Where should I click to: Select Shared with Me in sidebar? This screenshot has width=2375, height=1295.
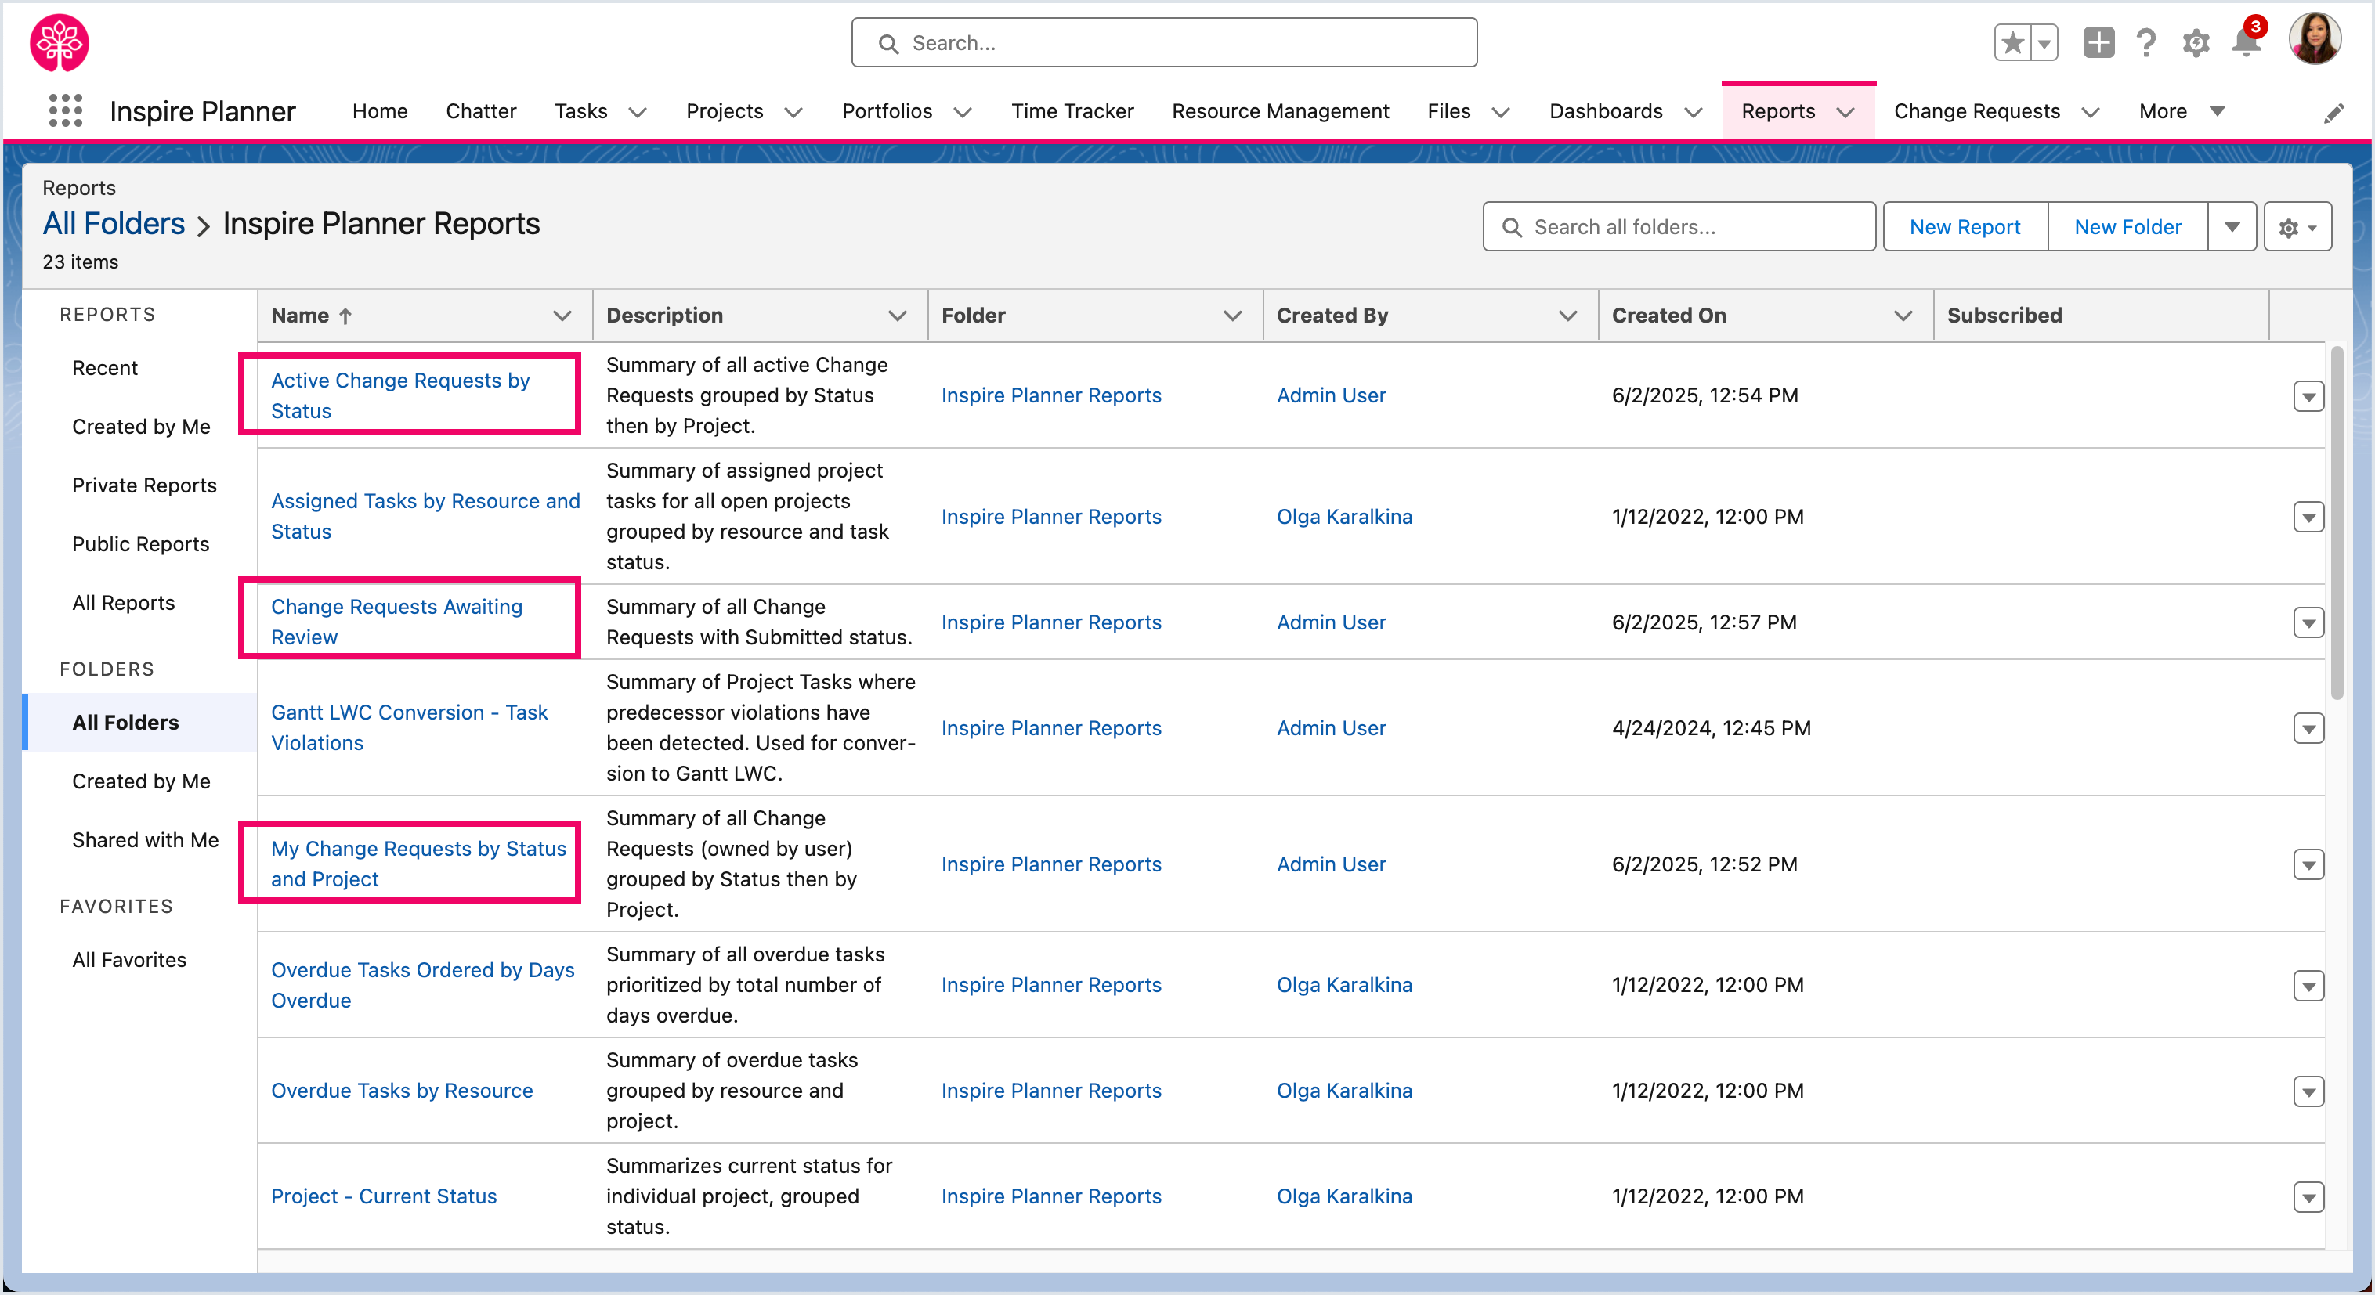[146, 839]
